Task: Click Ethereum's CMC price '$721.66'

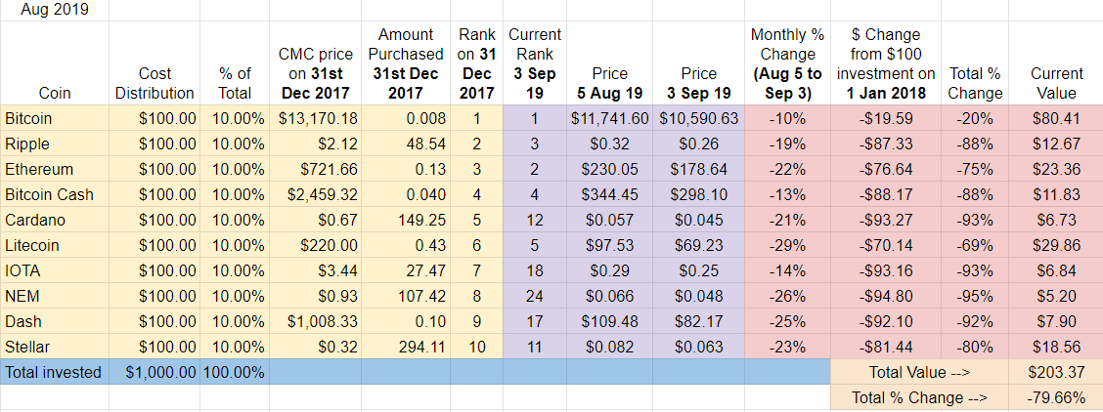Action: point(315,169)
